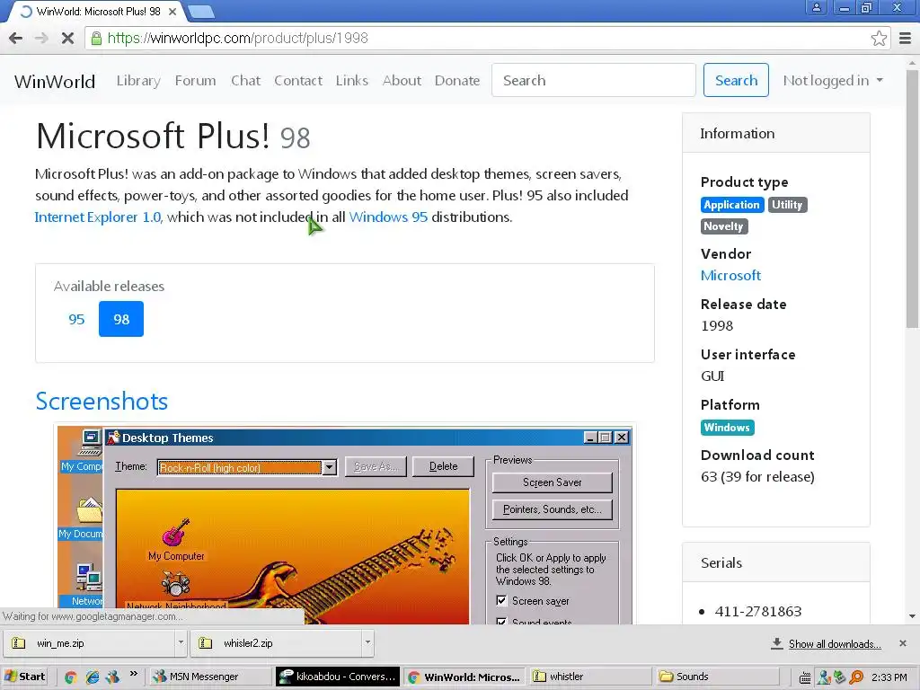Open the whisler2.zip download
Viewport: 920px width, 690px height.
point(278,643)
